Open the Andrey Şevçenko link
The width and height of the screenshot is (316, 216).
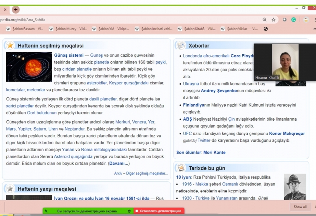click(x=219, y=91)
